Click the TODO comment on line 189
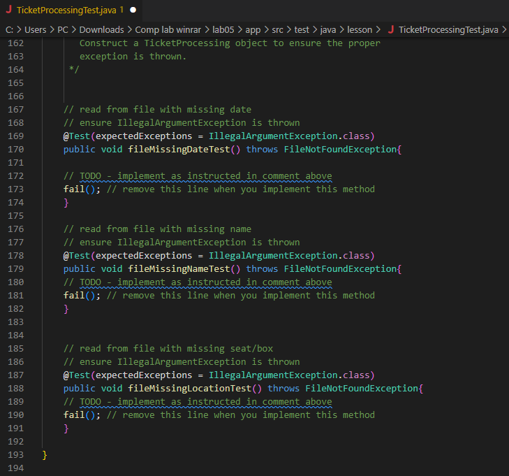Viewport: 509px width, 476px height. [x=198, y=402]
